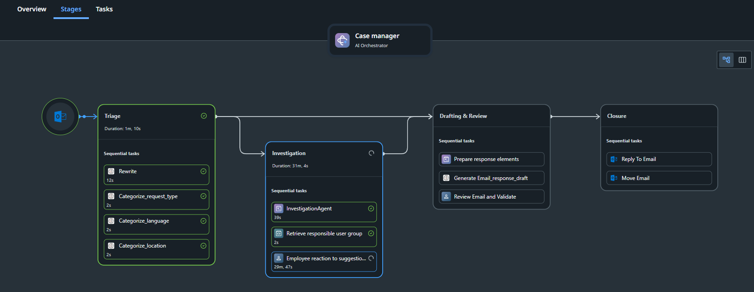Click the Case manager orchestrator icon
Viewport: 754px width, 292px height.
[342, 40]
